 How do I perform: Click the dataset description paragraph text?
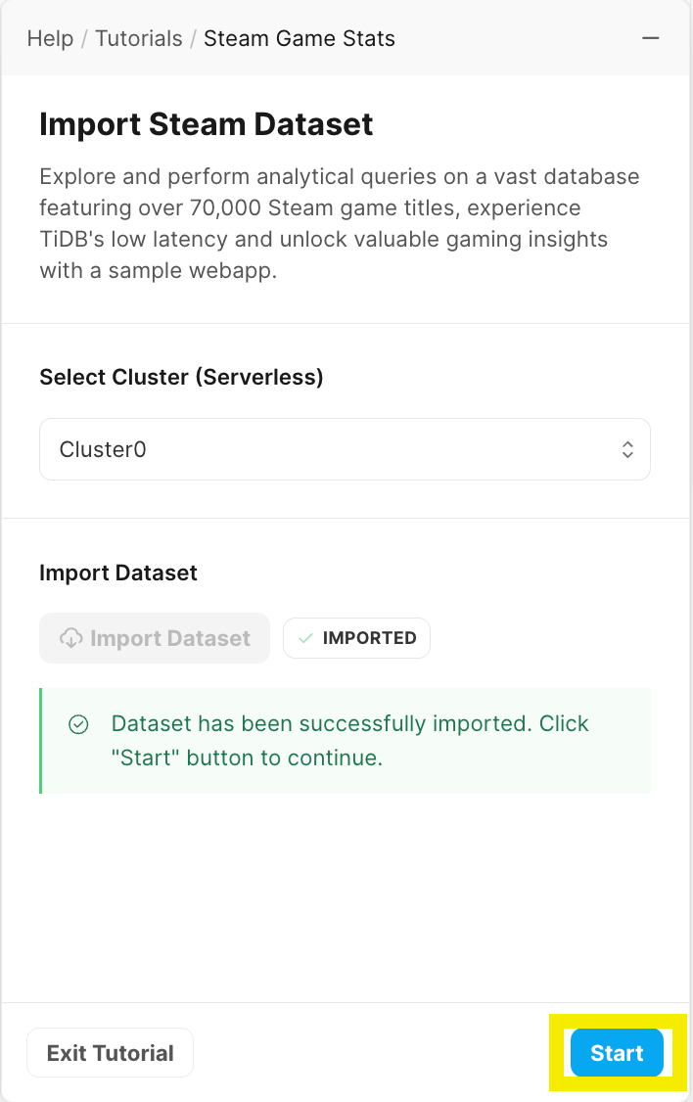pyautogui.click(x=341, y=223)
